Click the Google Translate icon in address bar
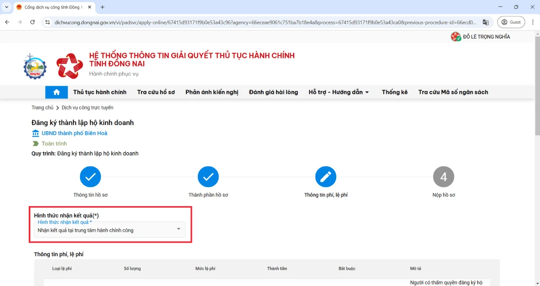540x286 pixels. coord(486,22)
